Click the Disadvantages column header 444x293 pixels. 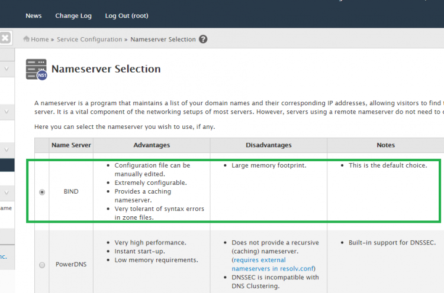[x=268, y=145]
